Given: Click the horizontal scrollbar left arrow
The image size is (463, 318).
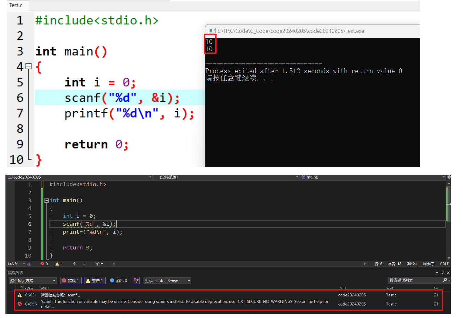Looking at the screenshot, I should 114,264.
